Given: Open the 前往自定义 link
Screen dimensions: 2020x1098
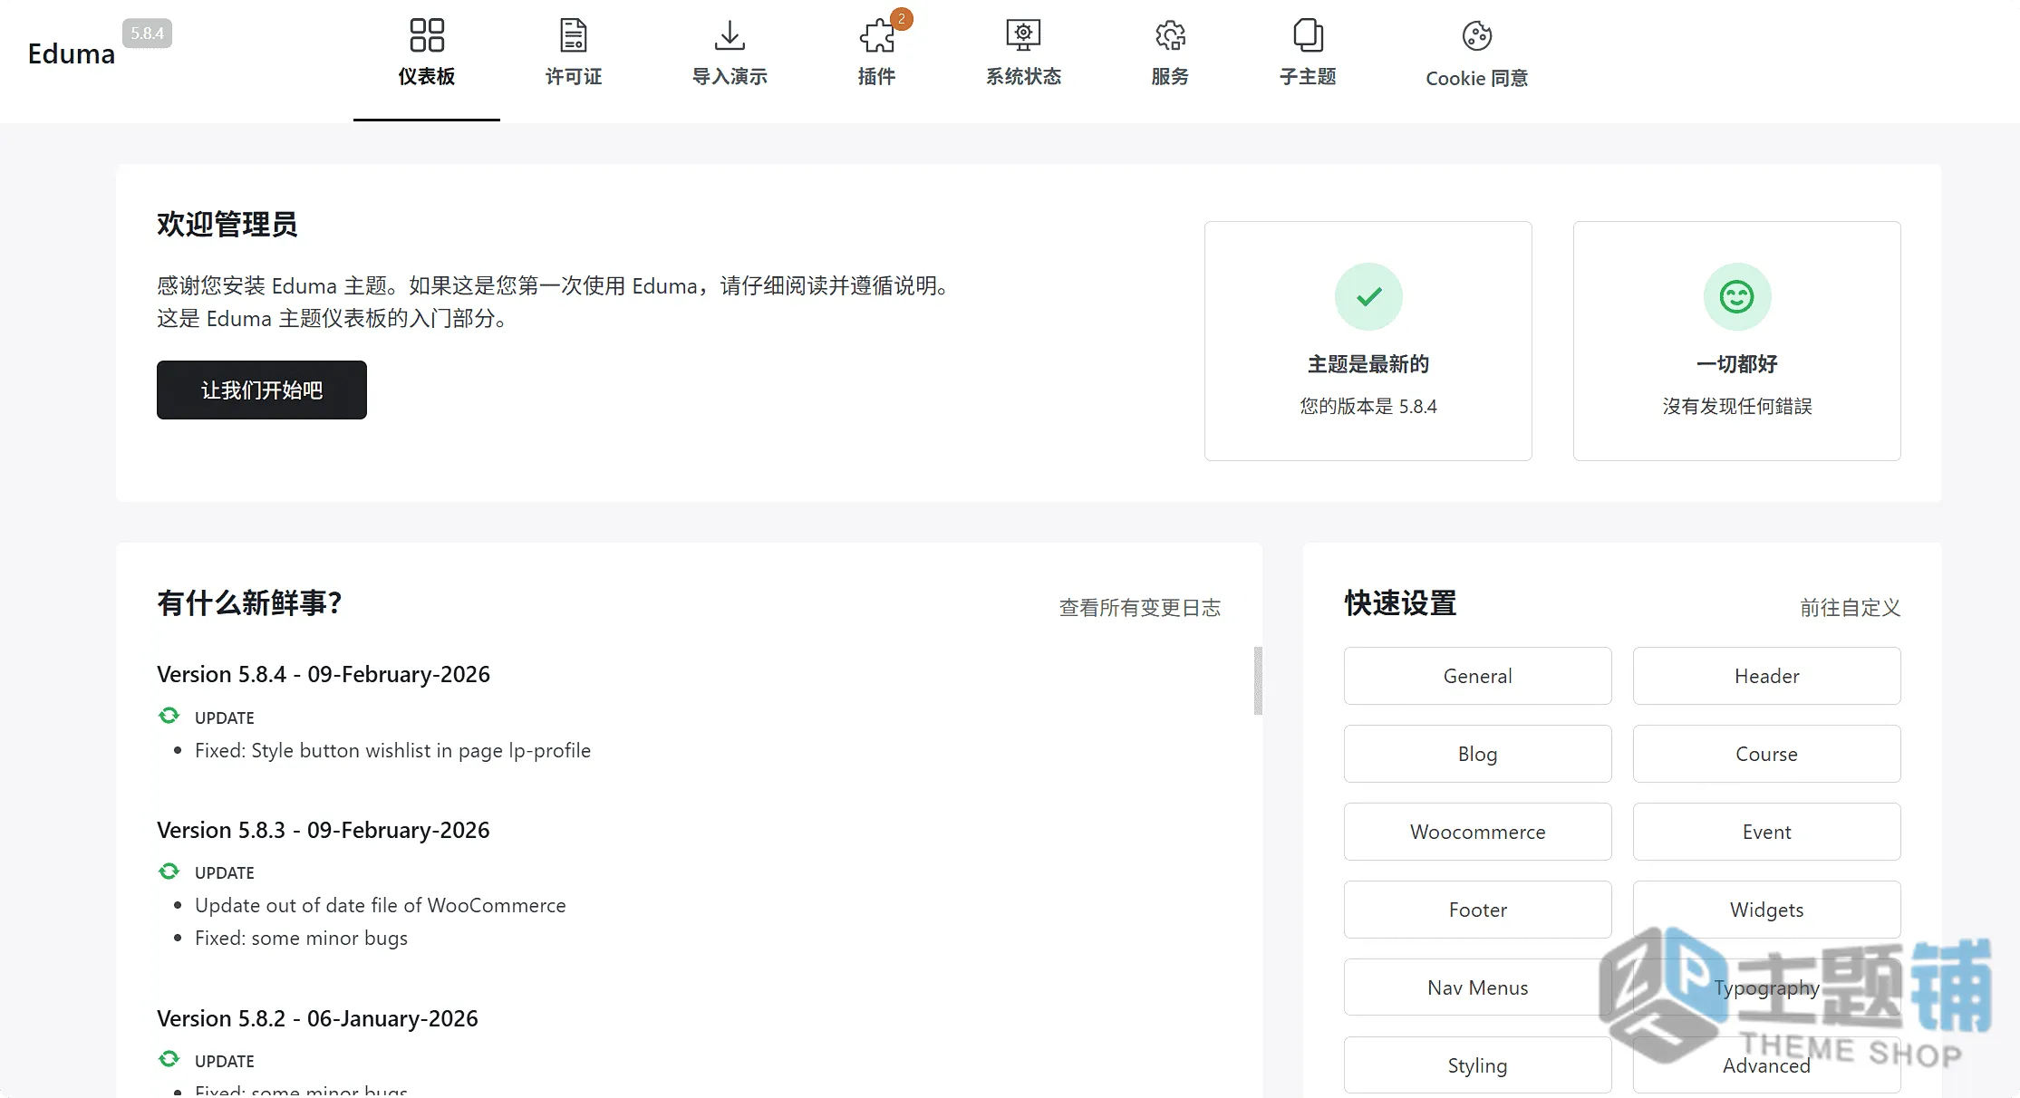Looking at the screenshot, I should [1851, 607].
